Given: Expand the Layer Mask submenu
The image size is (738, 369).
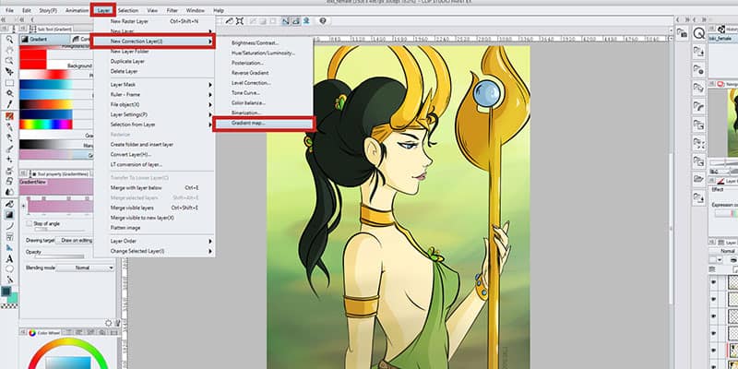Looking at the screenshot, I should [x=154, y=85].
